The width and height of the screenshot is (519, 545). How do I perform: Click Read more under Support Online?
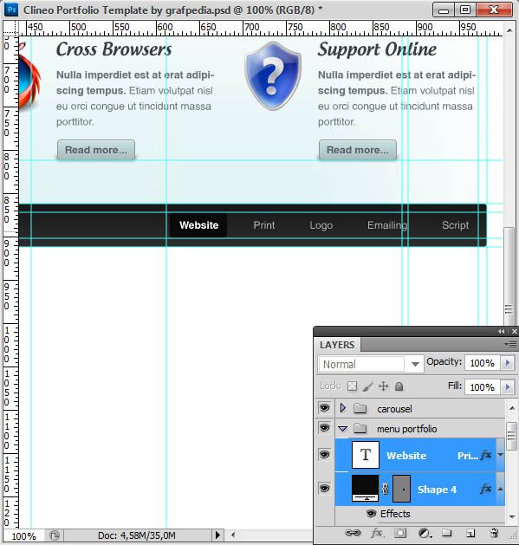[358, 150]
